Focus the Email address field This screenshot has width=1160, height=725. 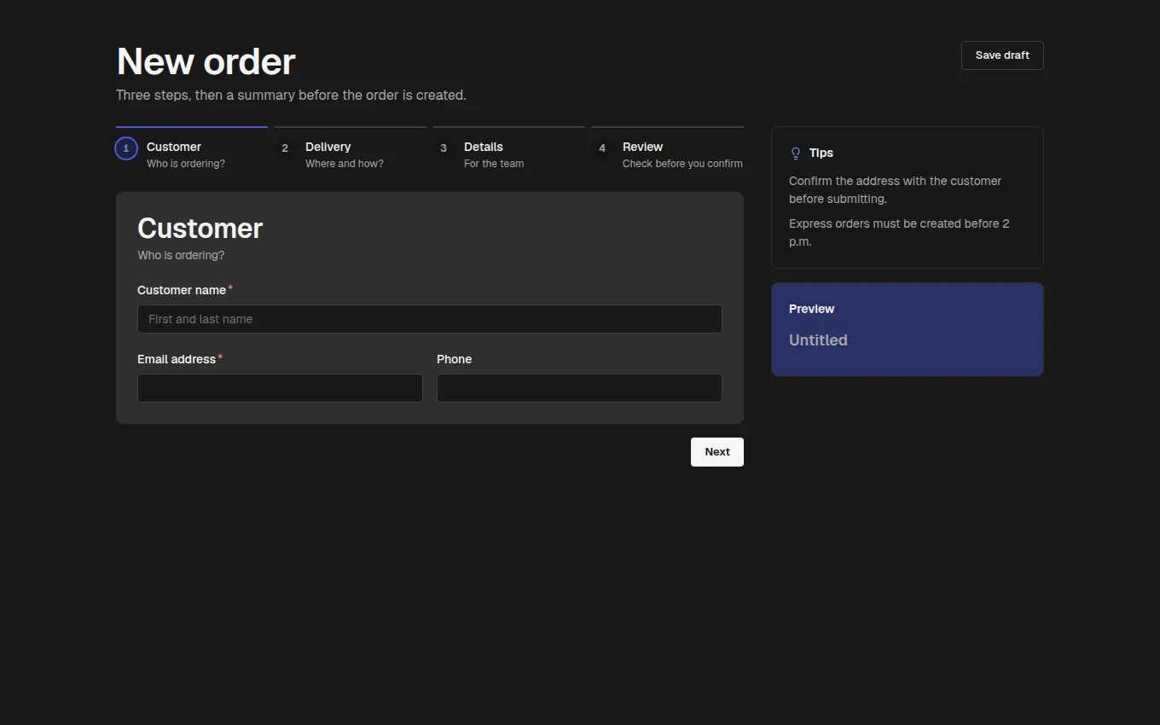tap(280, 388)
